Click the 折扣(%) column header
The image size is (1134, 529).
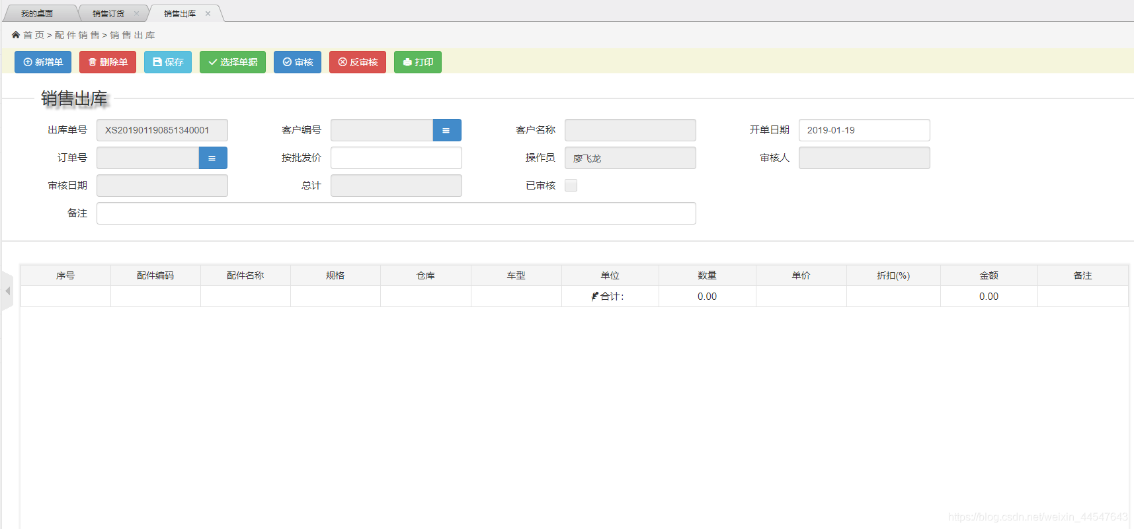click(893, 275)
